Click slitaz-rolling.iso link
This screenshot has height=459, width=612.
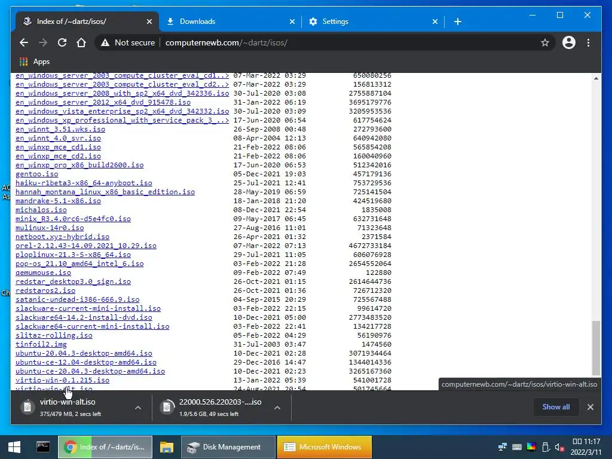pos(54,336)
